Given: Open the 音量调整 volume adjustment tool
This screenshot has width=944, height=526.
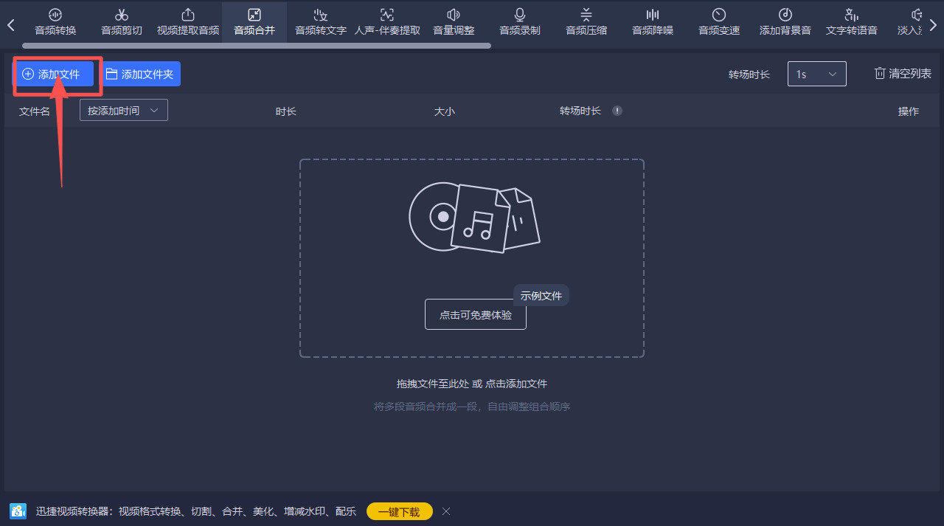Looking at the screenshot, I should [453, 21].
